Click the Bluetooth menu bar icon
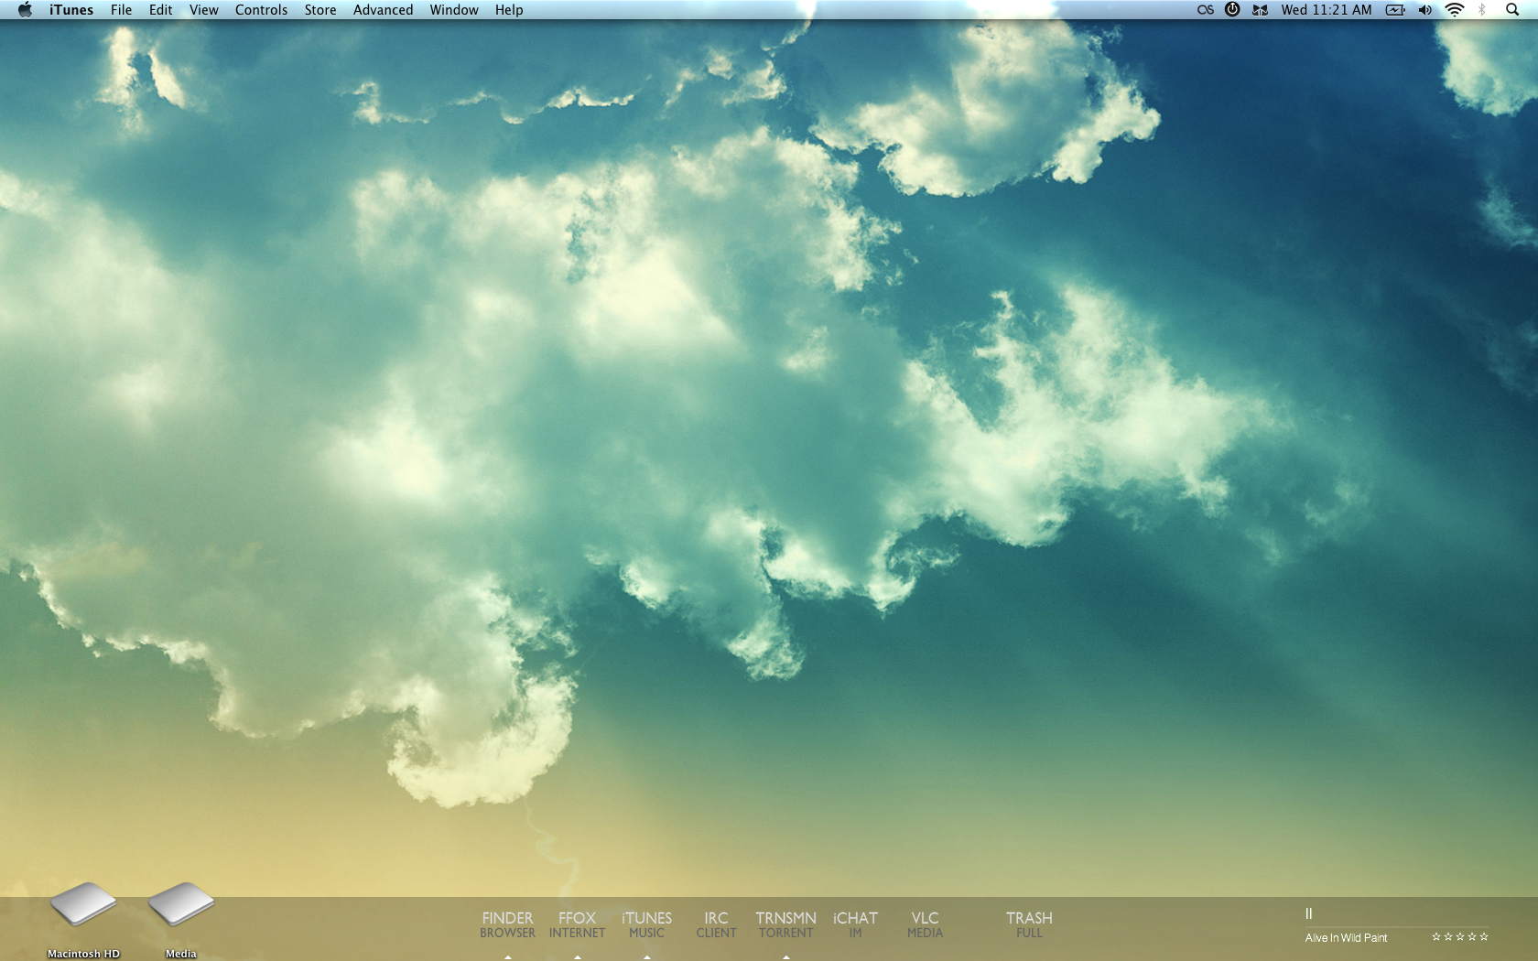 point(1482,10)
